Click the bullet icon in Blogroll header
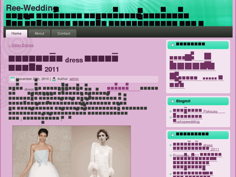Viewport: 236px width, 177px height. [172, 101]
